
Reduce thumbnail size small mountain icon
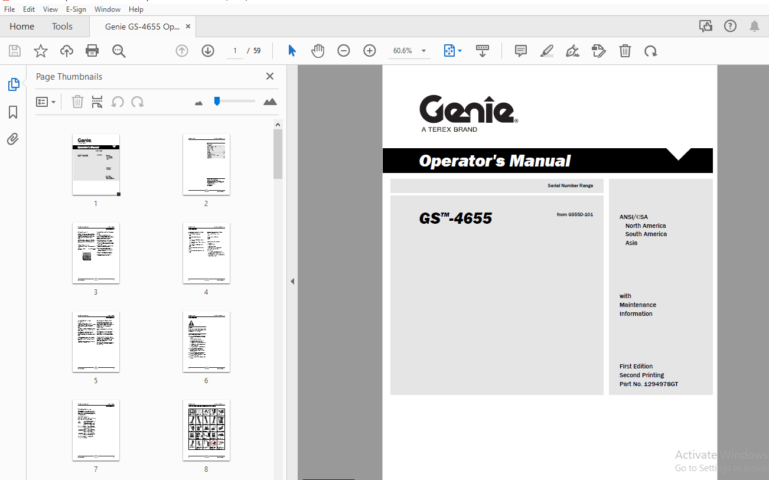(x=198, y=103)
